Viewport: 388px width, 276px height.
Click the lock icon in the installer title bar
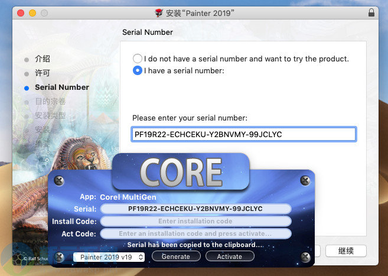371,12
